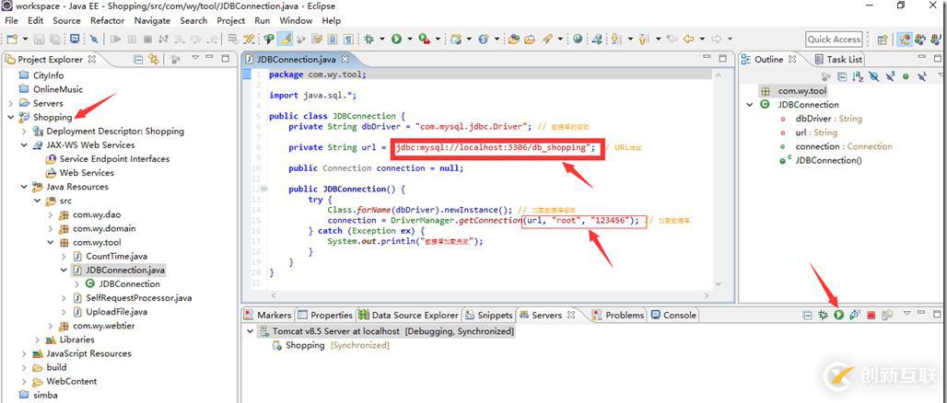Collapse all in Project Explorer
The width and height of the screenshot is (947, 403).
pos(138,60)
